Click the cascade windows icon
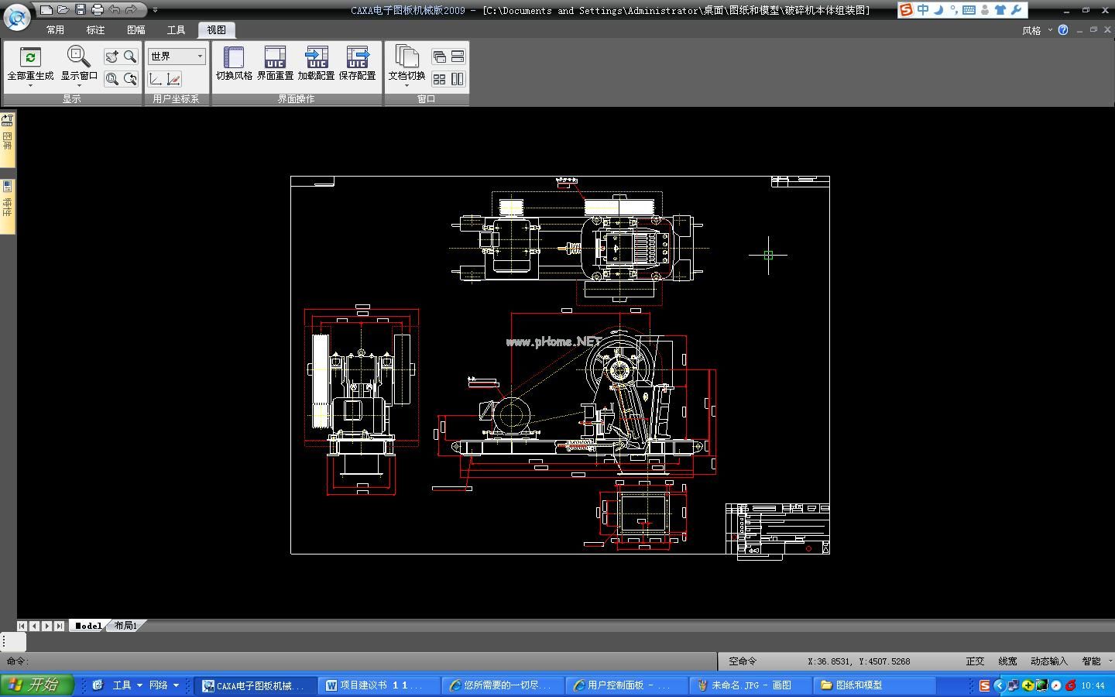Screen dimensions: 1115x697 [439, 57]
